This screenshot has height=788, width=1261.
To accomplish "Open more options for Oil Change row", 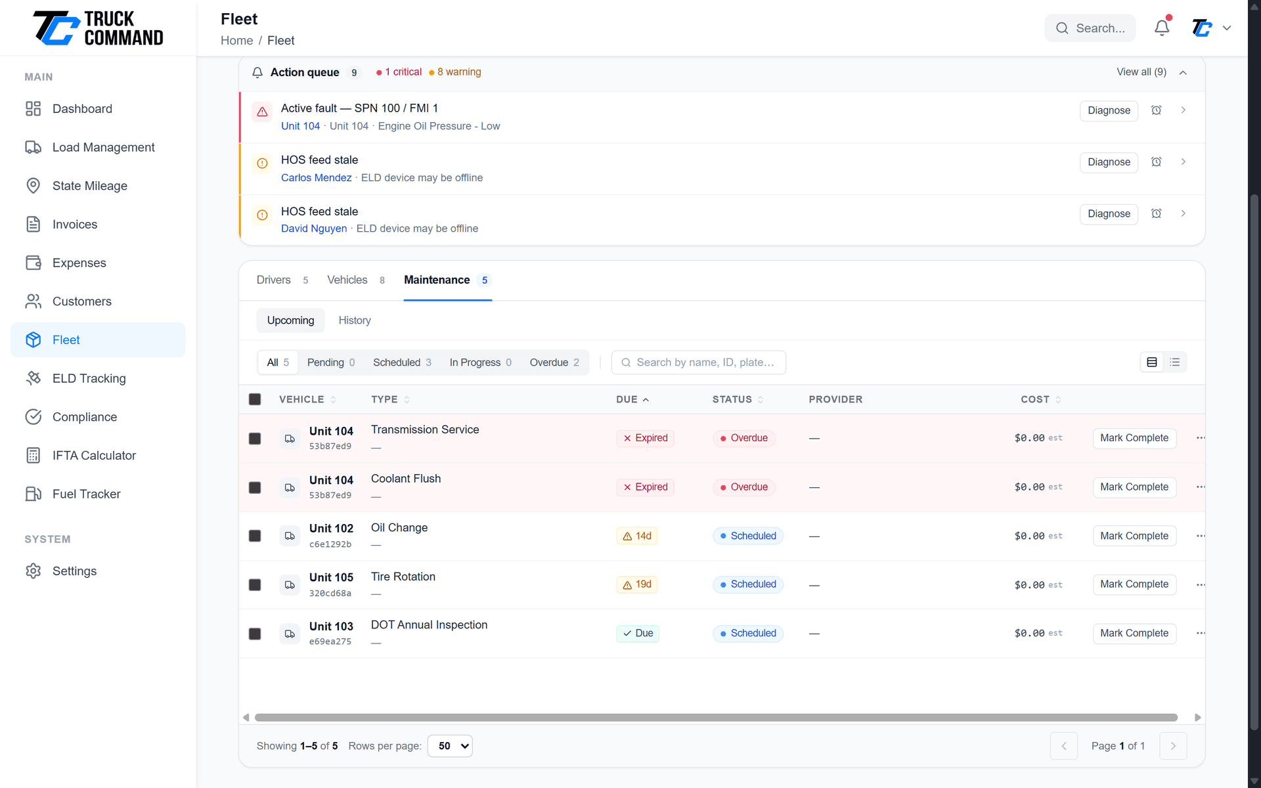I will tap(1200, 536).
